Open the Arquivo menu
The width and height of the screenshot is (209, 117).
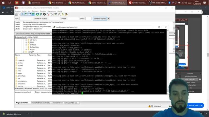click(18, 11)
